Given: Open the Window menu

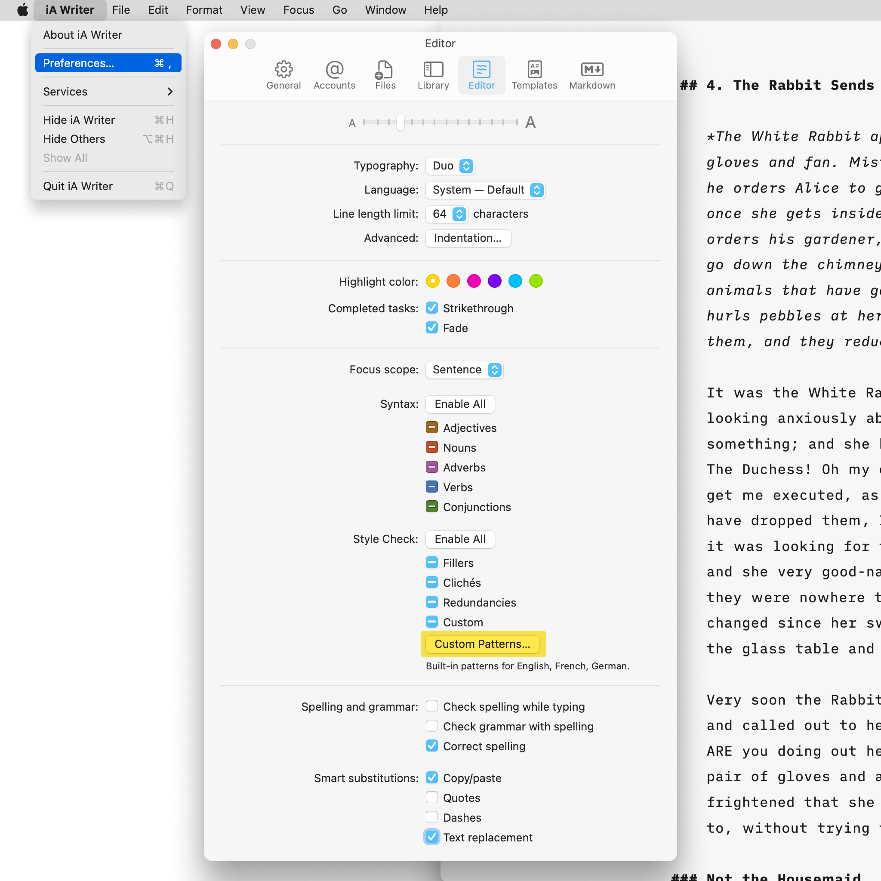Looking at the screenshot, I should [x=385, y=10].
